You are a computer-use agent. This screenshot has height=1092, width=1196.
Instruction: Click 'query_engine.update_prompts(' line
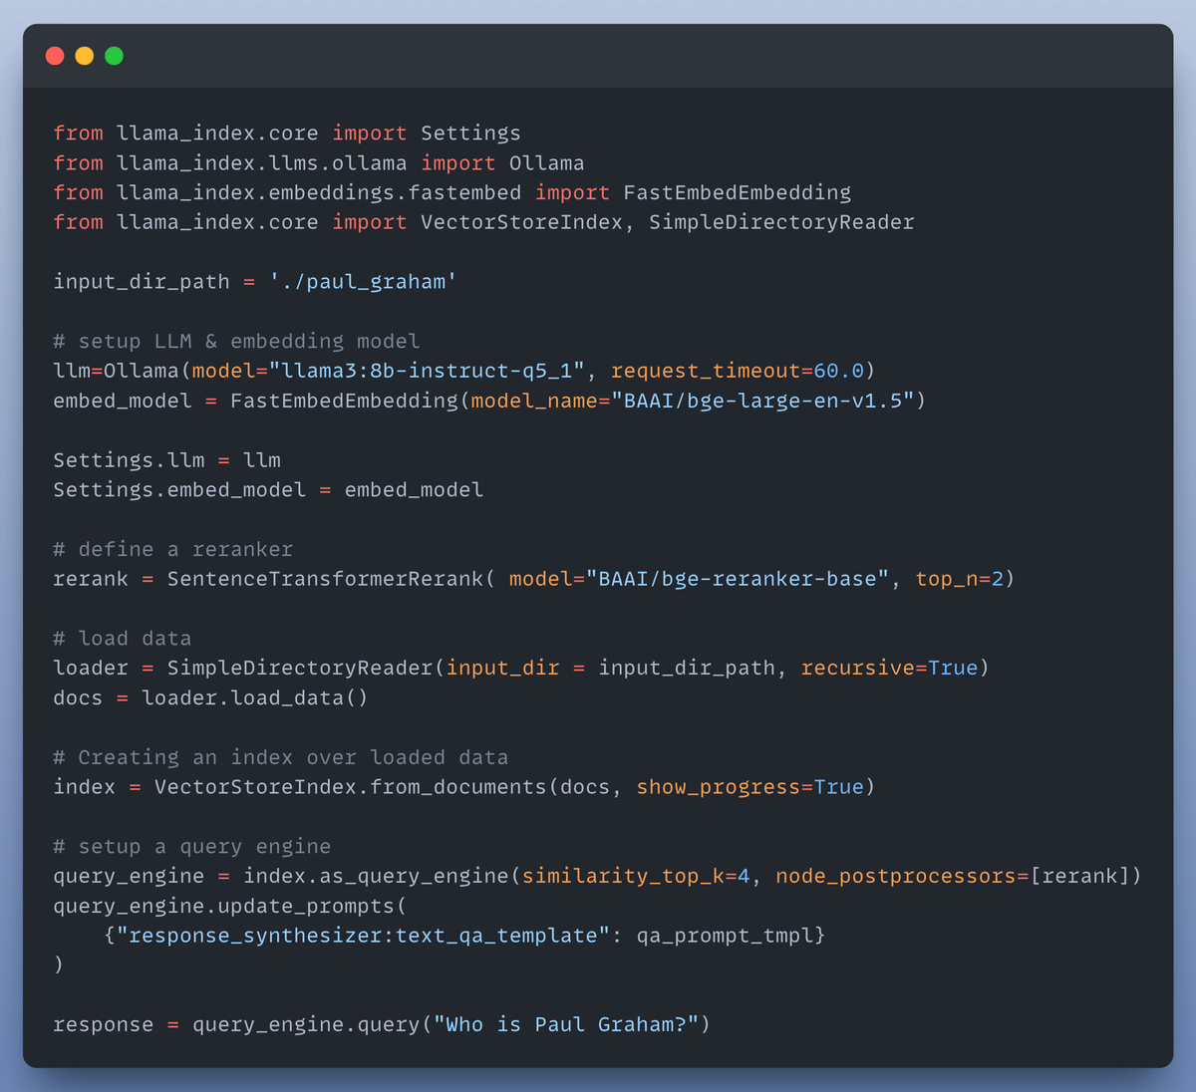click(230, 906)
